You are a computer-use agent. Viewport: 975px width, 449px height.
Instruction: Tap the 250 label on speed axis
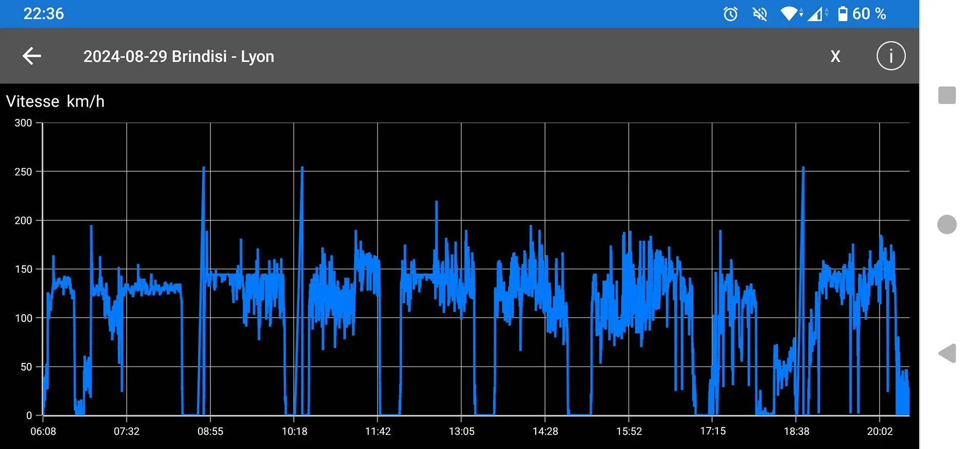[23, 172]
